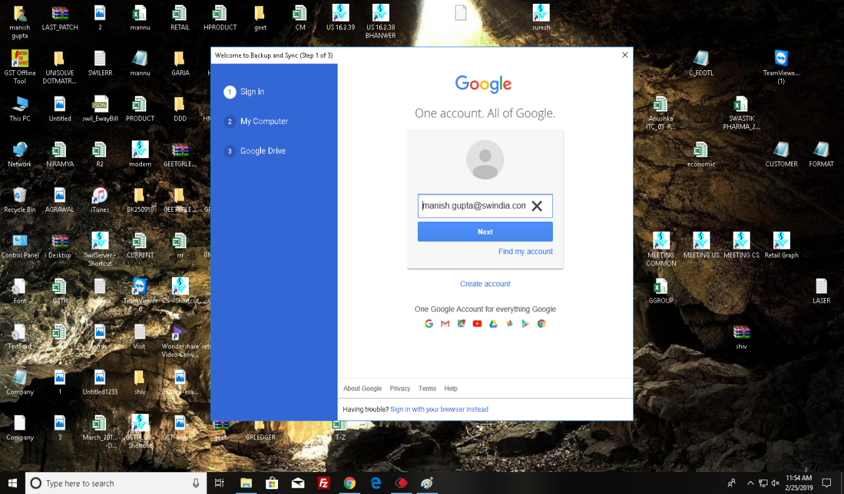Open the About Google link
The width and height of the screenshot is (844, 494).
pyautogui.click(x=363, y=389)
